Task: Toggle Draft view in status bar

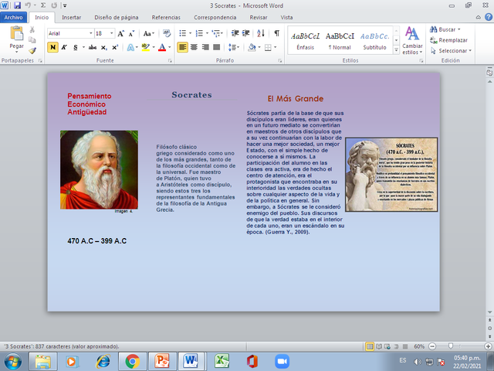Action: [405, 346]
